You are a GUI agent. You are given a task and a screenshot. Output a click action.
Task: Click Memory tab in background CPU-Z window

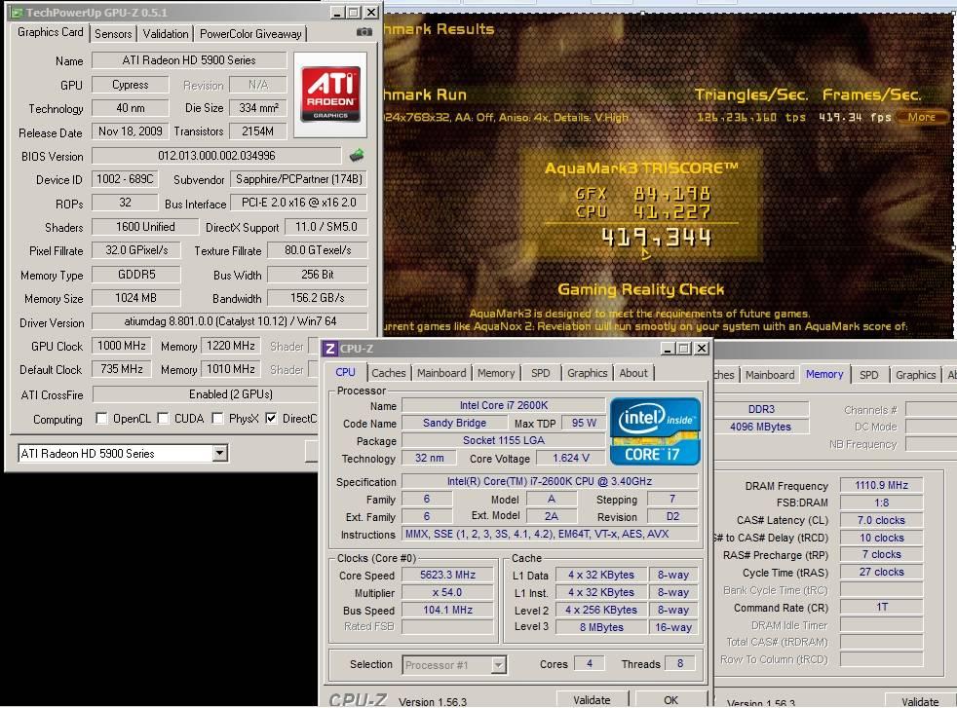click(823, 374)
